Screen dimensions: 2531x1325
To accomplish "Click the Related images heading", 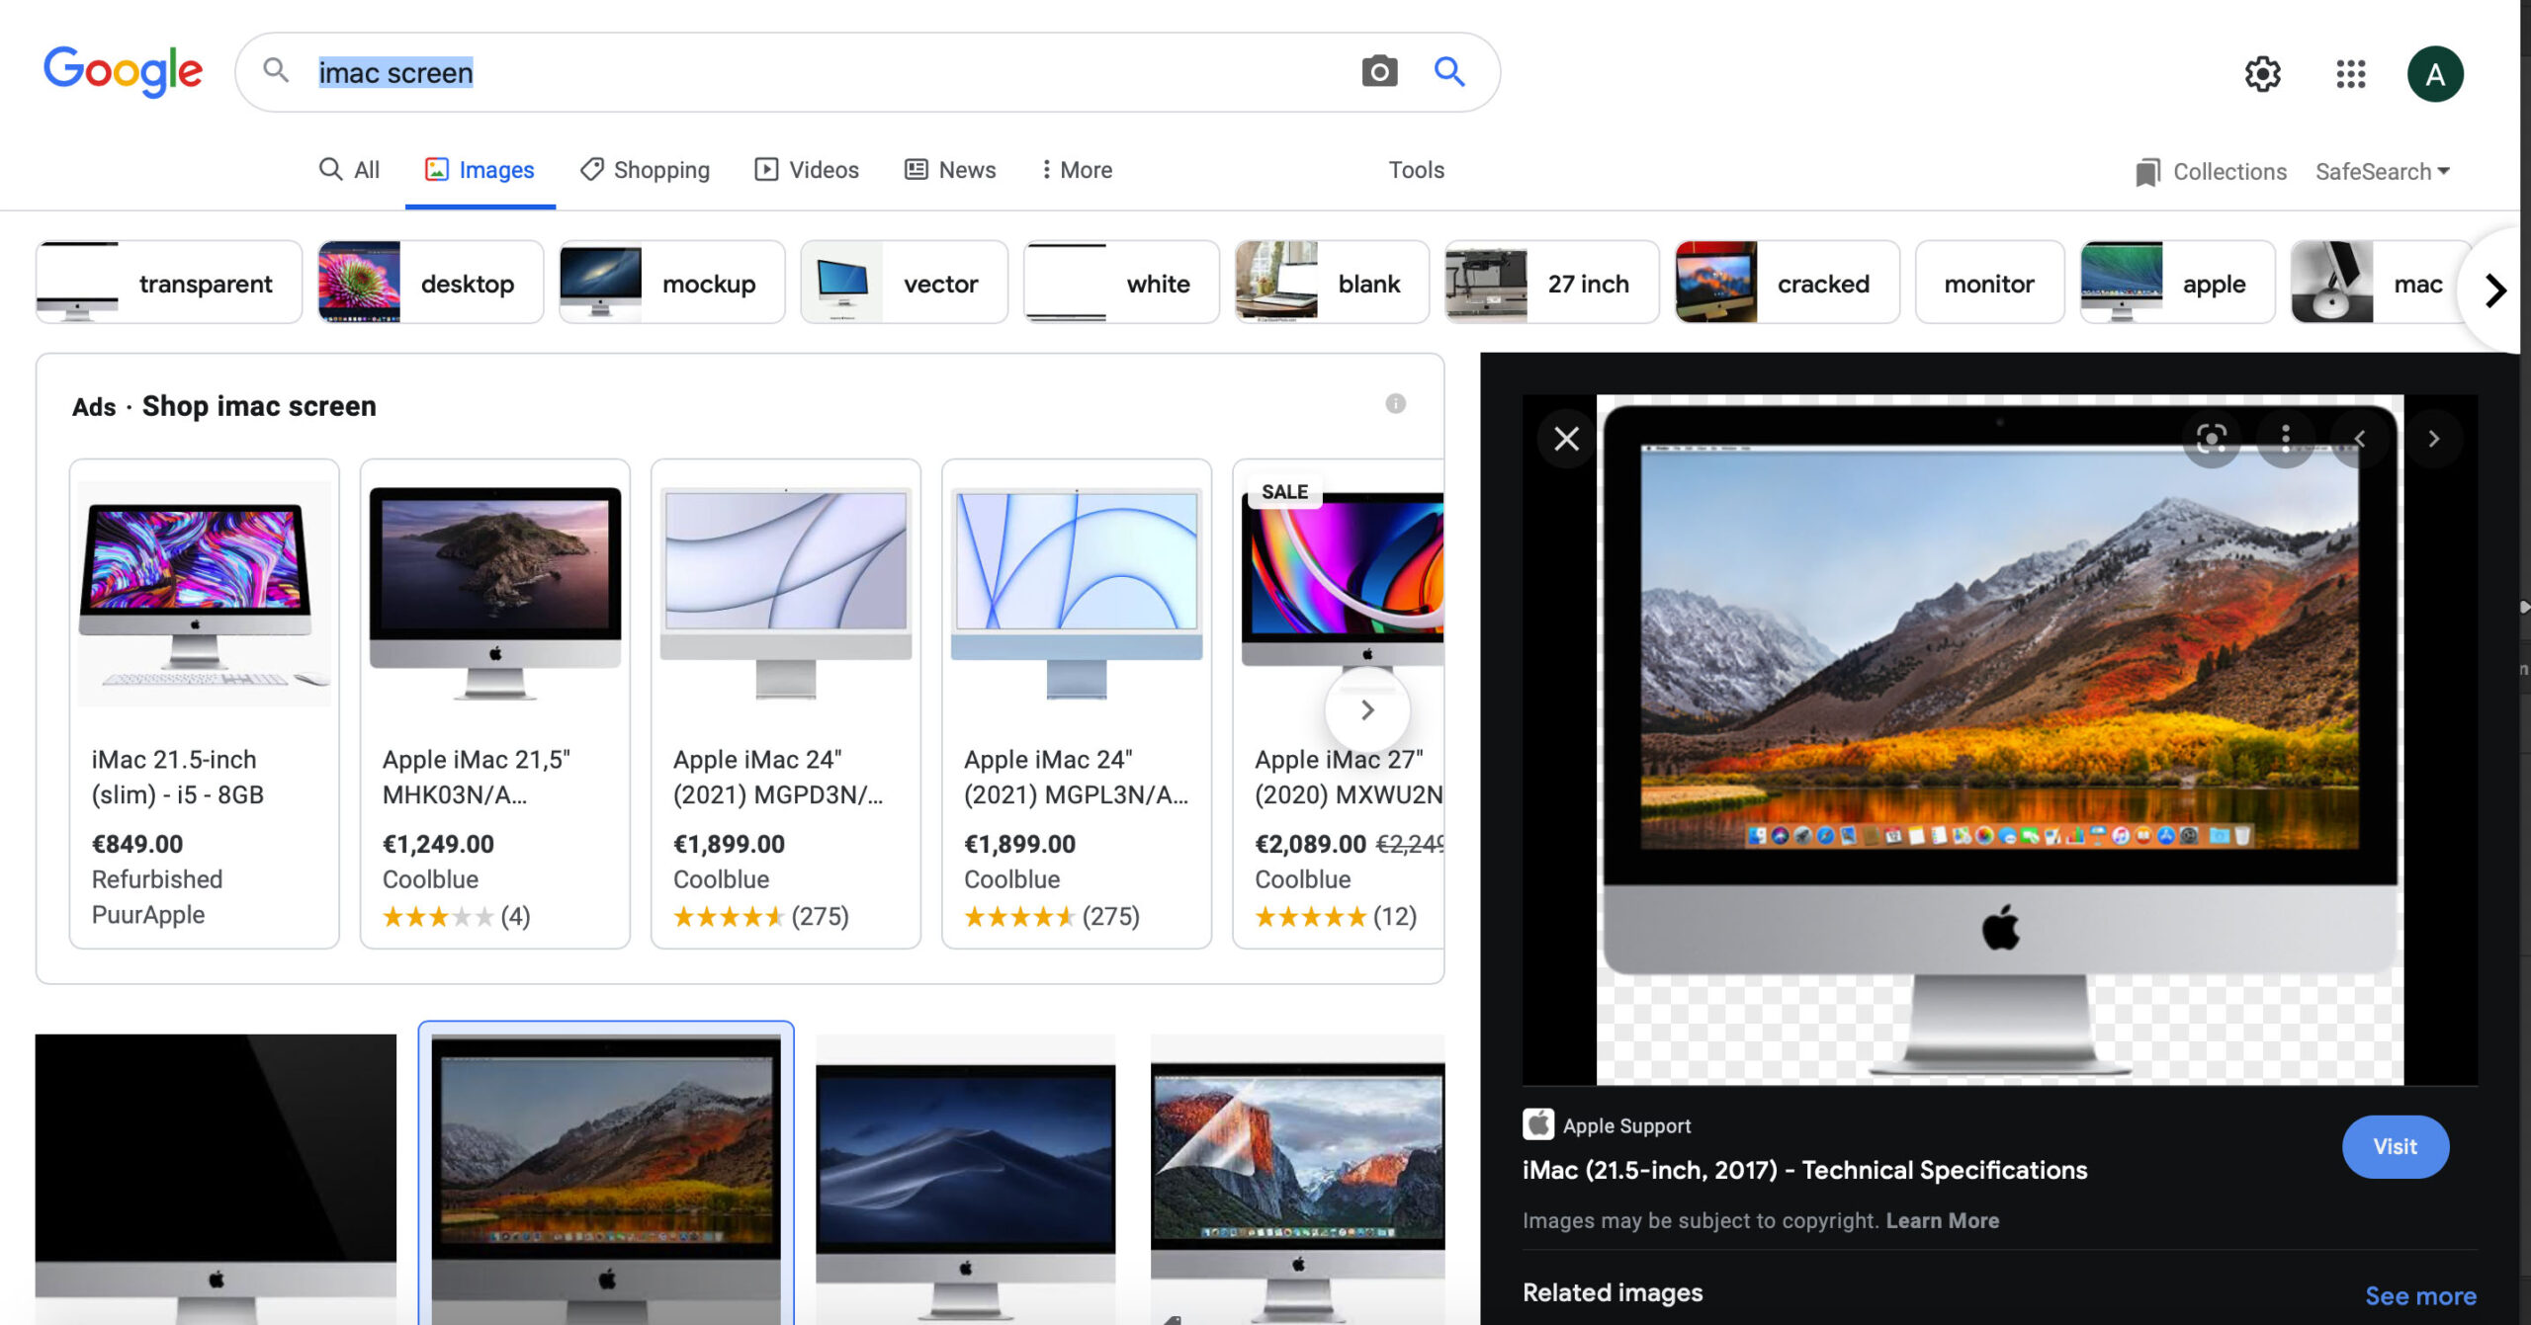I will [1613, 1292].
